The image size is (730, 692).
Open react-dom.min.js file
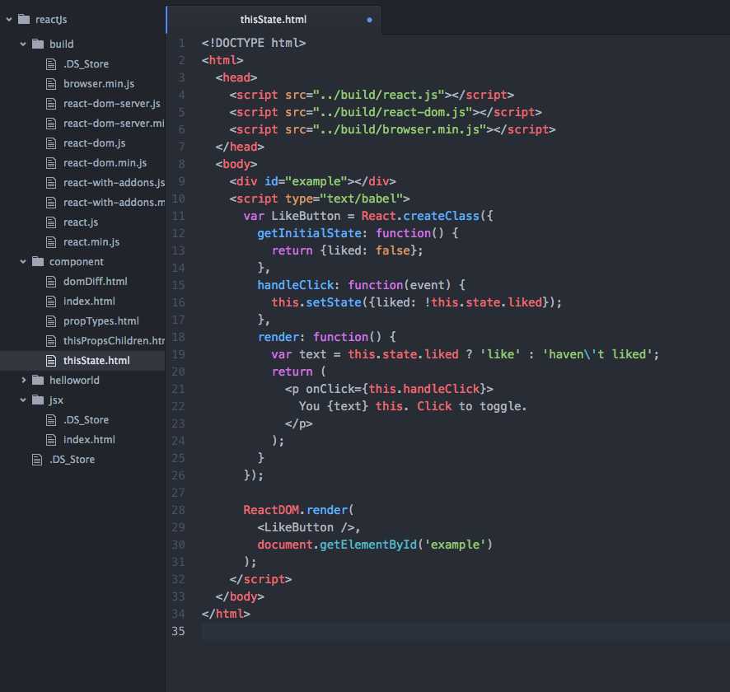(105, 163)
